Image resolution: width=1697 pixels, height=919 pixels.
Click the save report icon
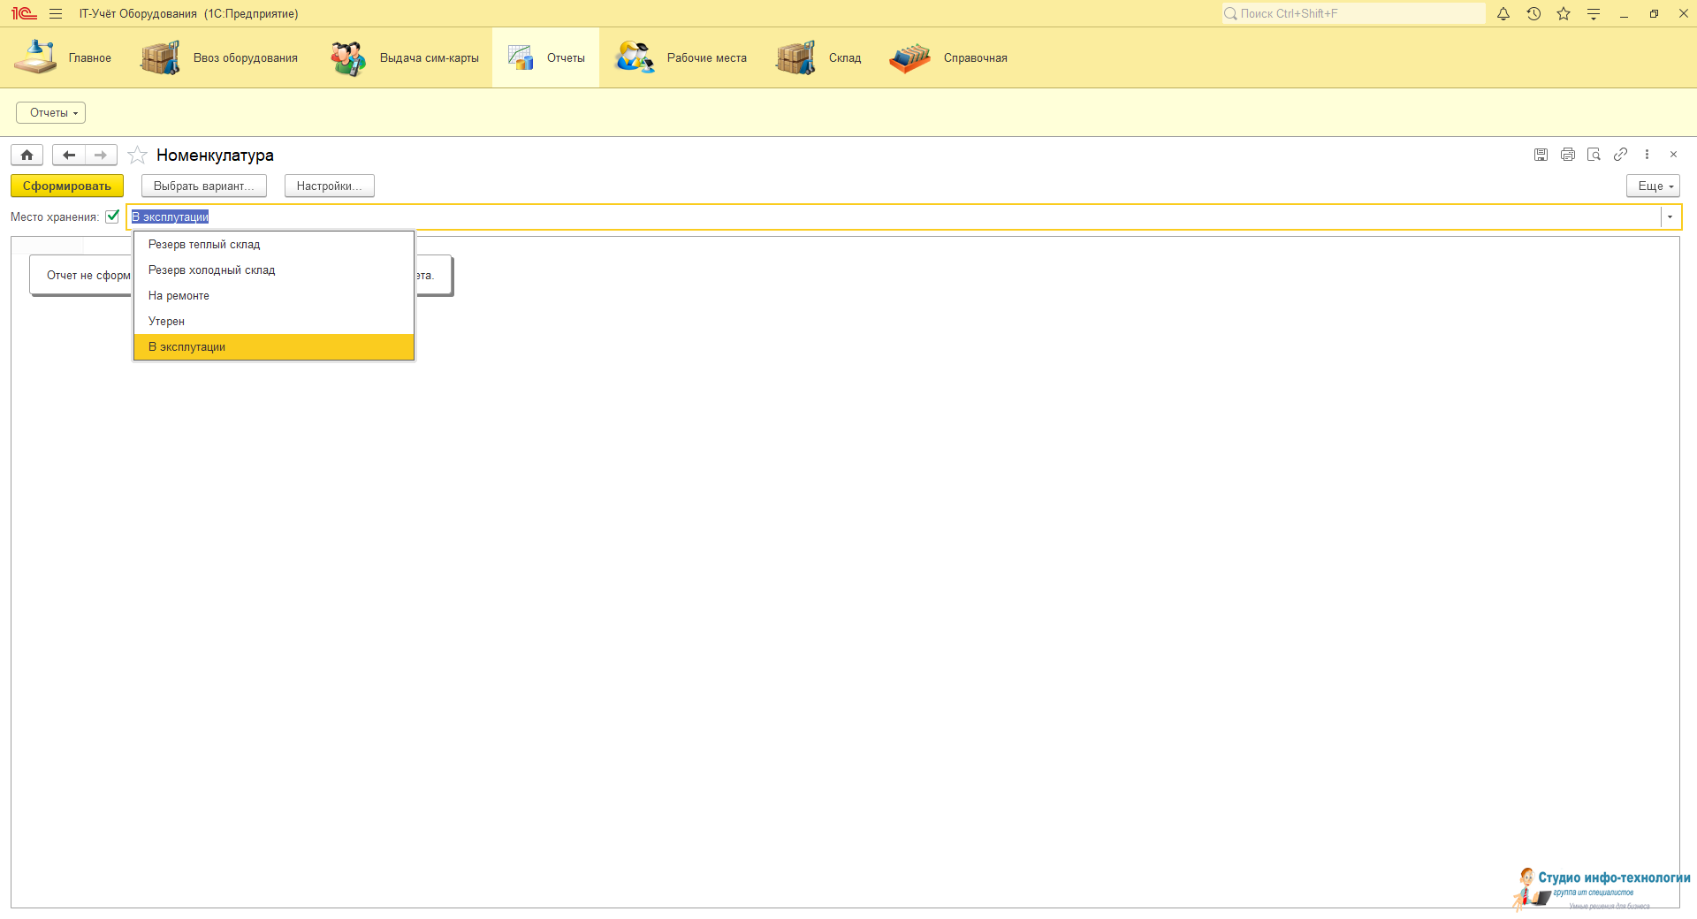click(x=1541, y=155)
